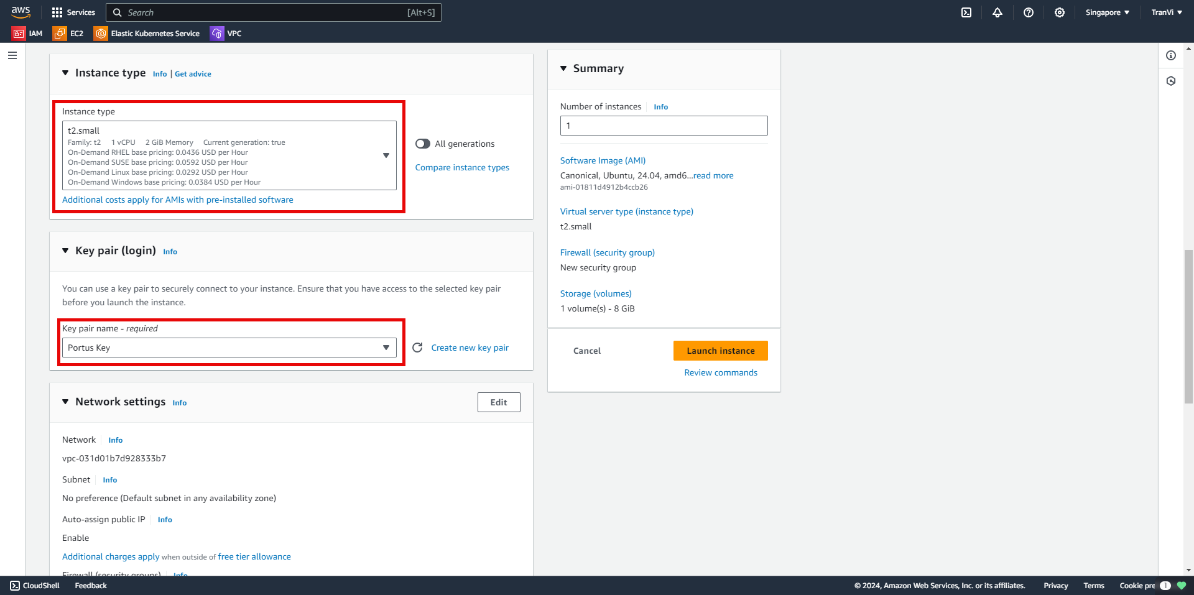Open the info panel icon on right edge
The height and width of the screenshot is (595, 1194).
click(1171, 55)
